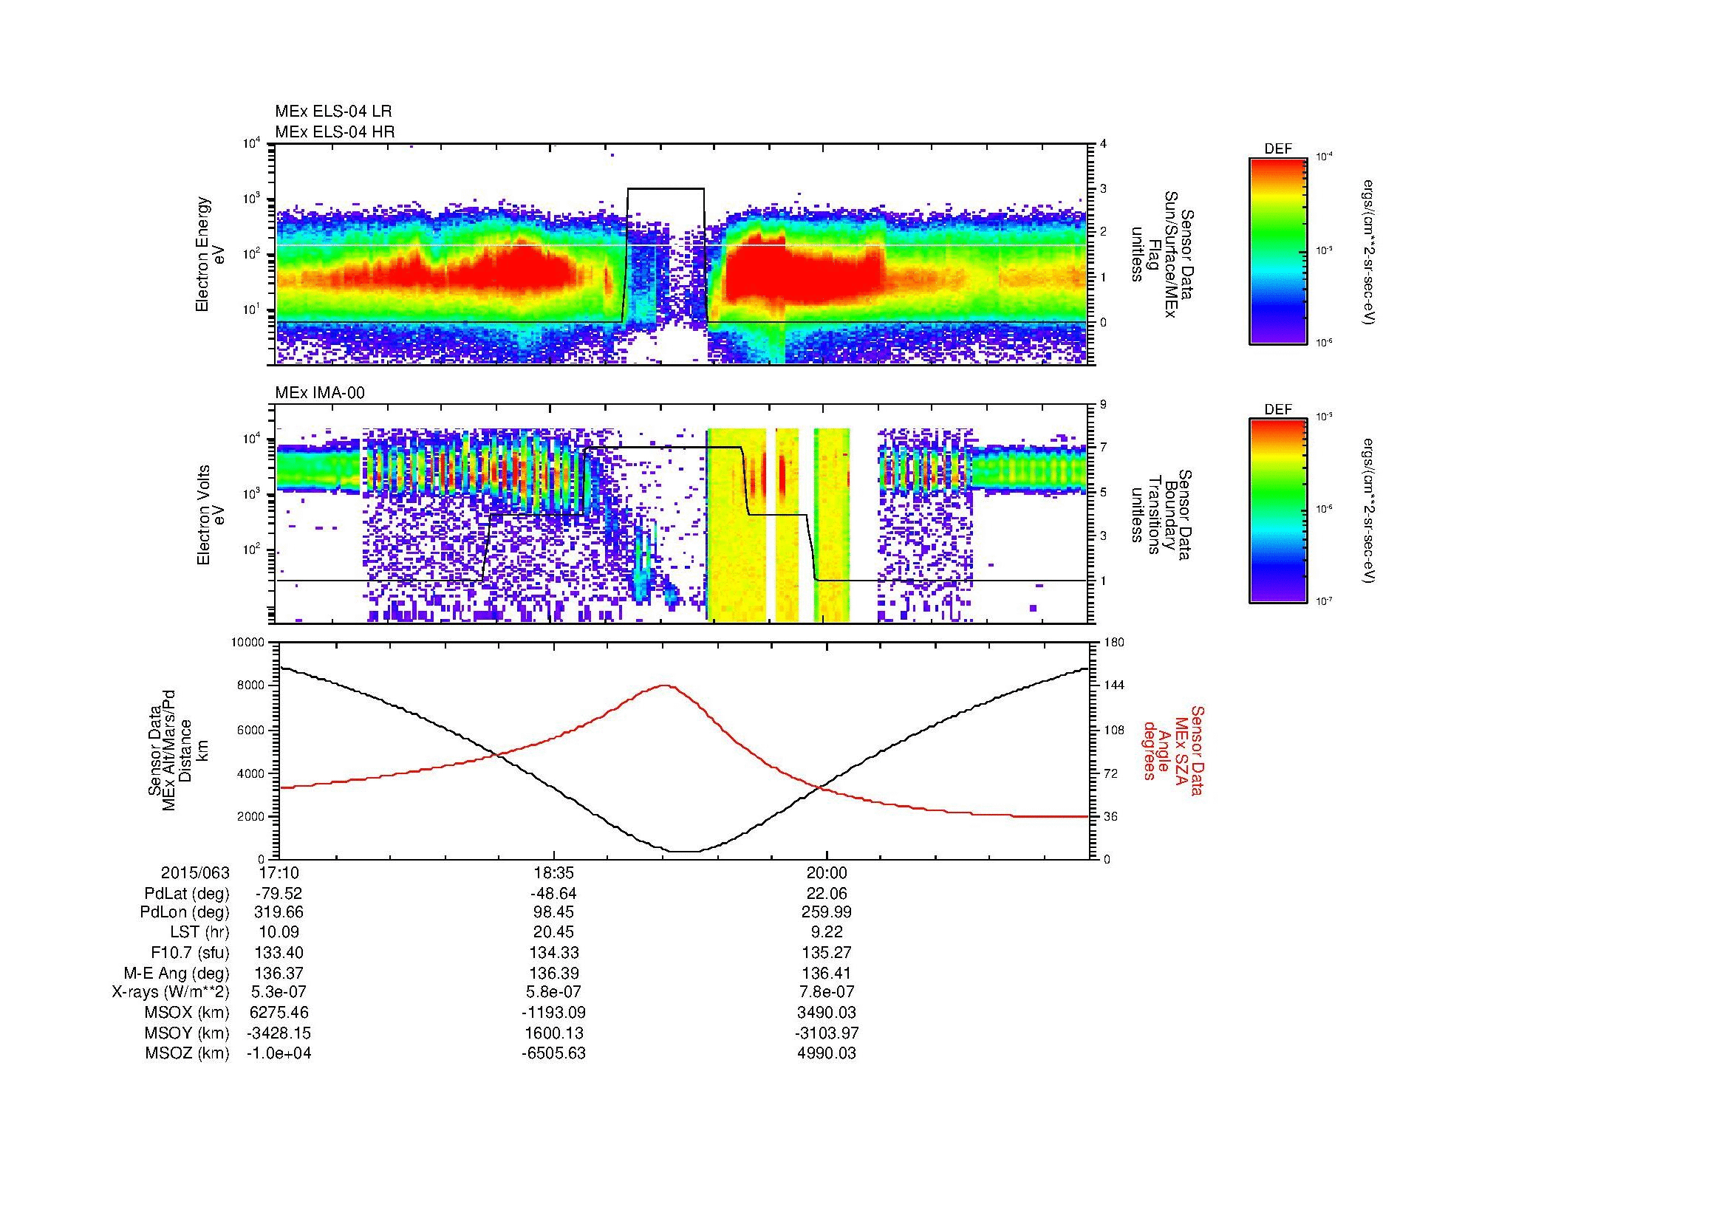Click the 'Electron Energy eV' axis label

point(210,254)
